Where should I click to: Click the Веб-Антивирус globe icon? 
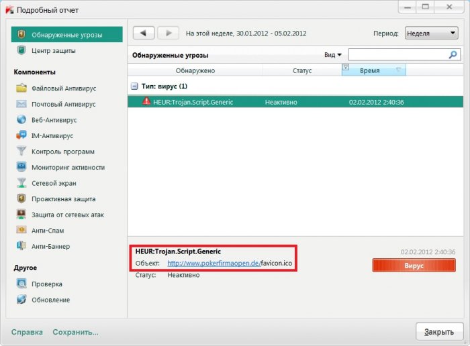21,119
